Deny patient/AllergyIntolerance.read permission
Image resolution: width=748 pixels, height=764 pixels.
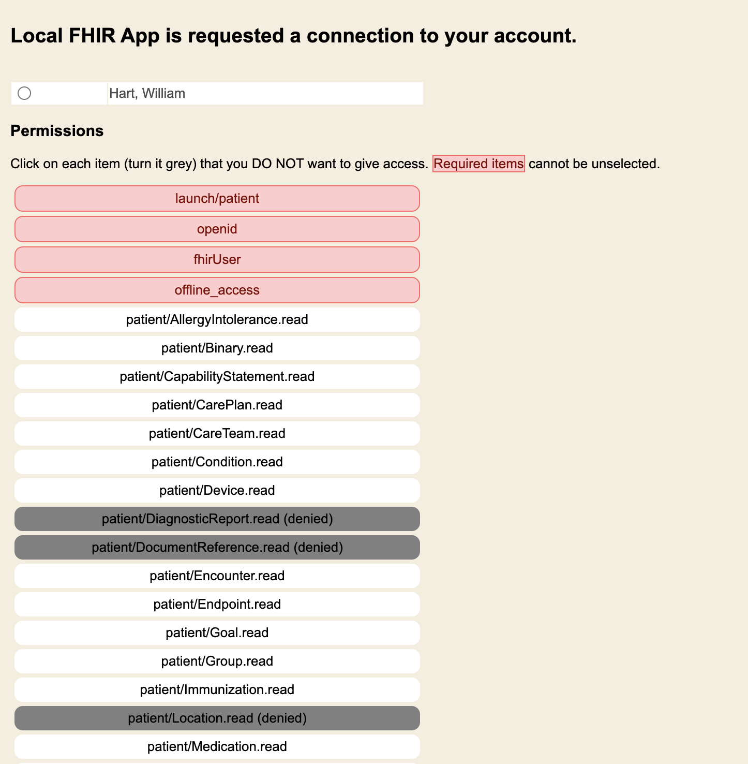(x=217, y=320)
